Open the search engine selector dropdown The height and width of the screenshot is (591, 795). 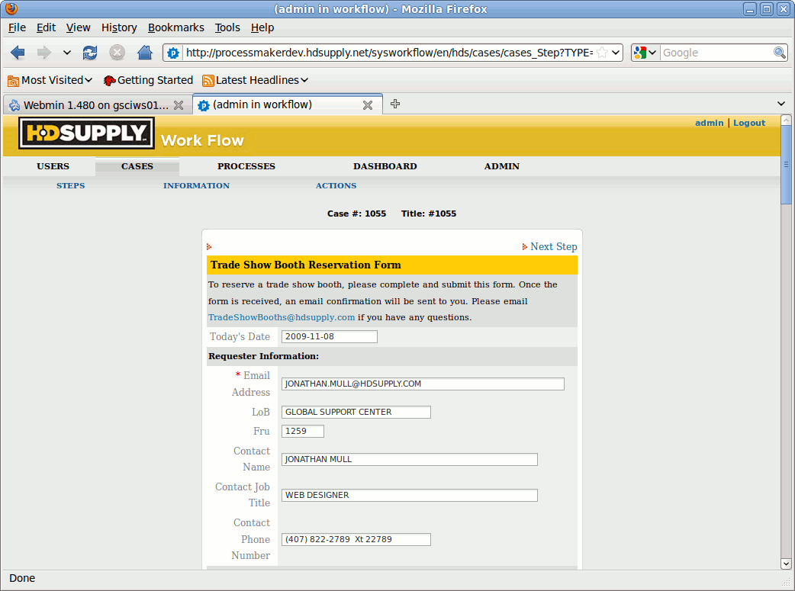[645, 53]
